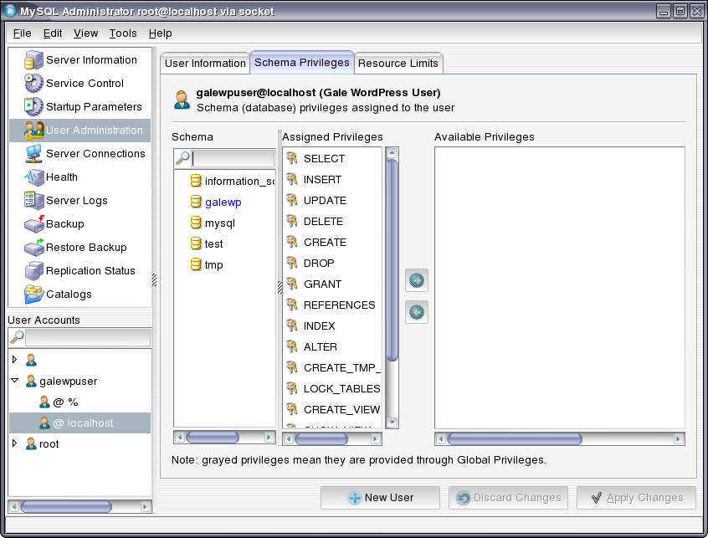
Task: Click the Assigned Privileges vertical scrollbar
Action: [x=392, y=259]
